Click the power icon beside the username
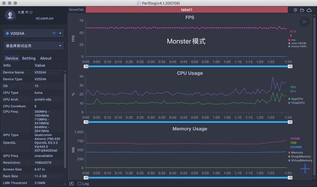Screen dimensions: 317x187 coord(31,12)
